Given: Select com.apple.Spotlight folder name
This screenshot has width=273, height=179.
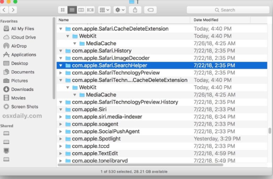Looking at the screenshot, I should pos(96,139).
